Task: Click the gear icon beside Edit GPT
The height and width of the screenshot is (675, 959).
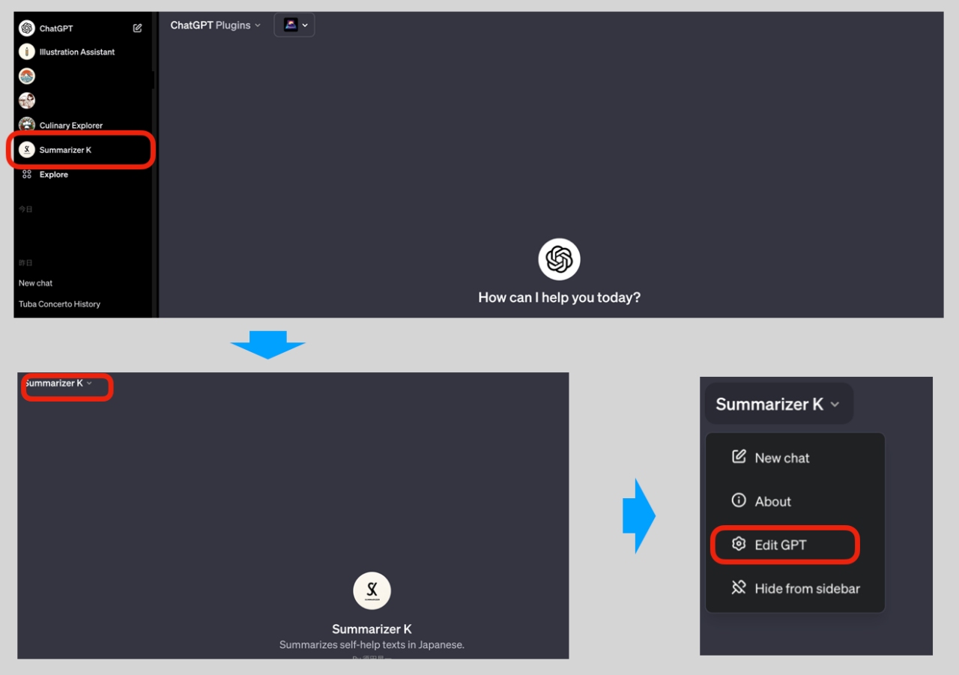Action: 739,544
